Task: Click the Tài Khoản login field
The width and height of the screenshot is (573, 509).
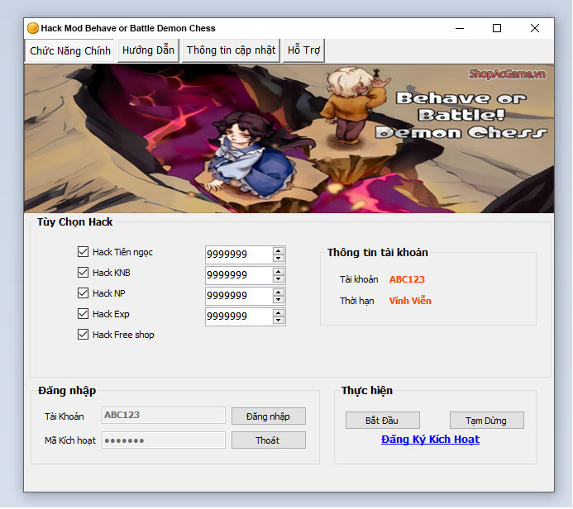Action: tap(164, 416)
